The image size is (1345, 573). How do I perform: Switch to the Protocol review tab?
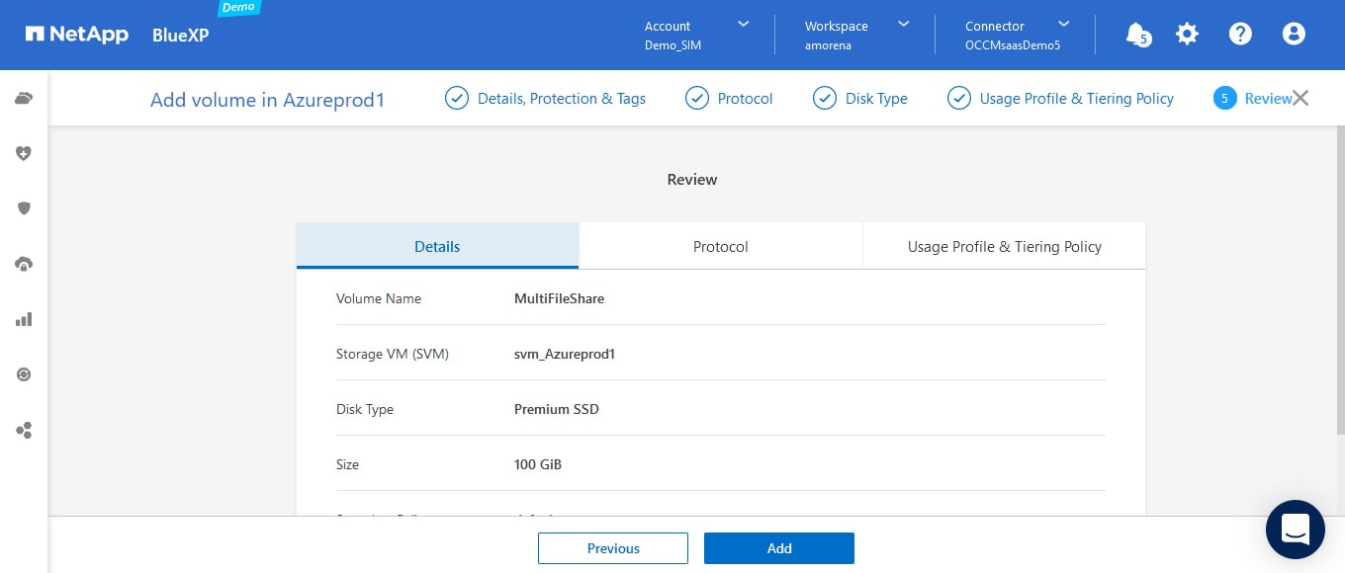click(x=720, y=247)
